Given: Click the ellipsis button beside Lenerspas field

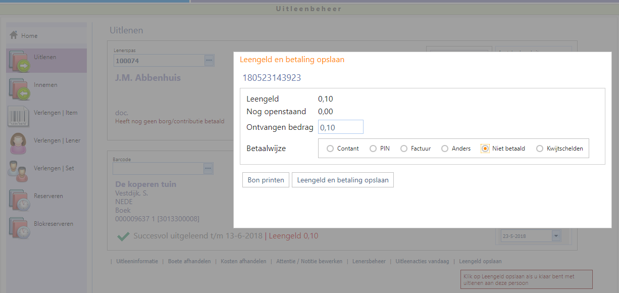Looking at the screenshot, I should pyautogui.click(x=209, y=61).
